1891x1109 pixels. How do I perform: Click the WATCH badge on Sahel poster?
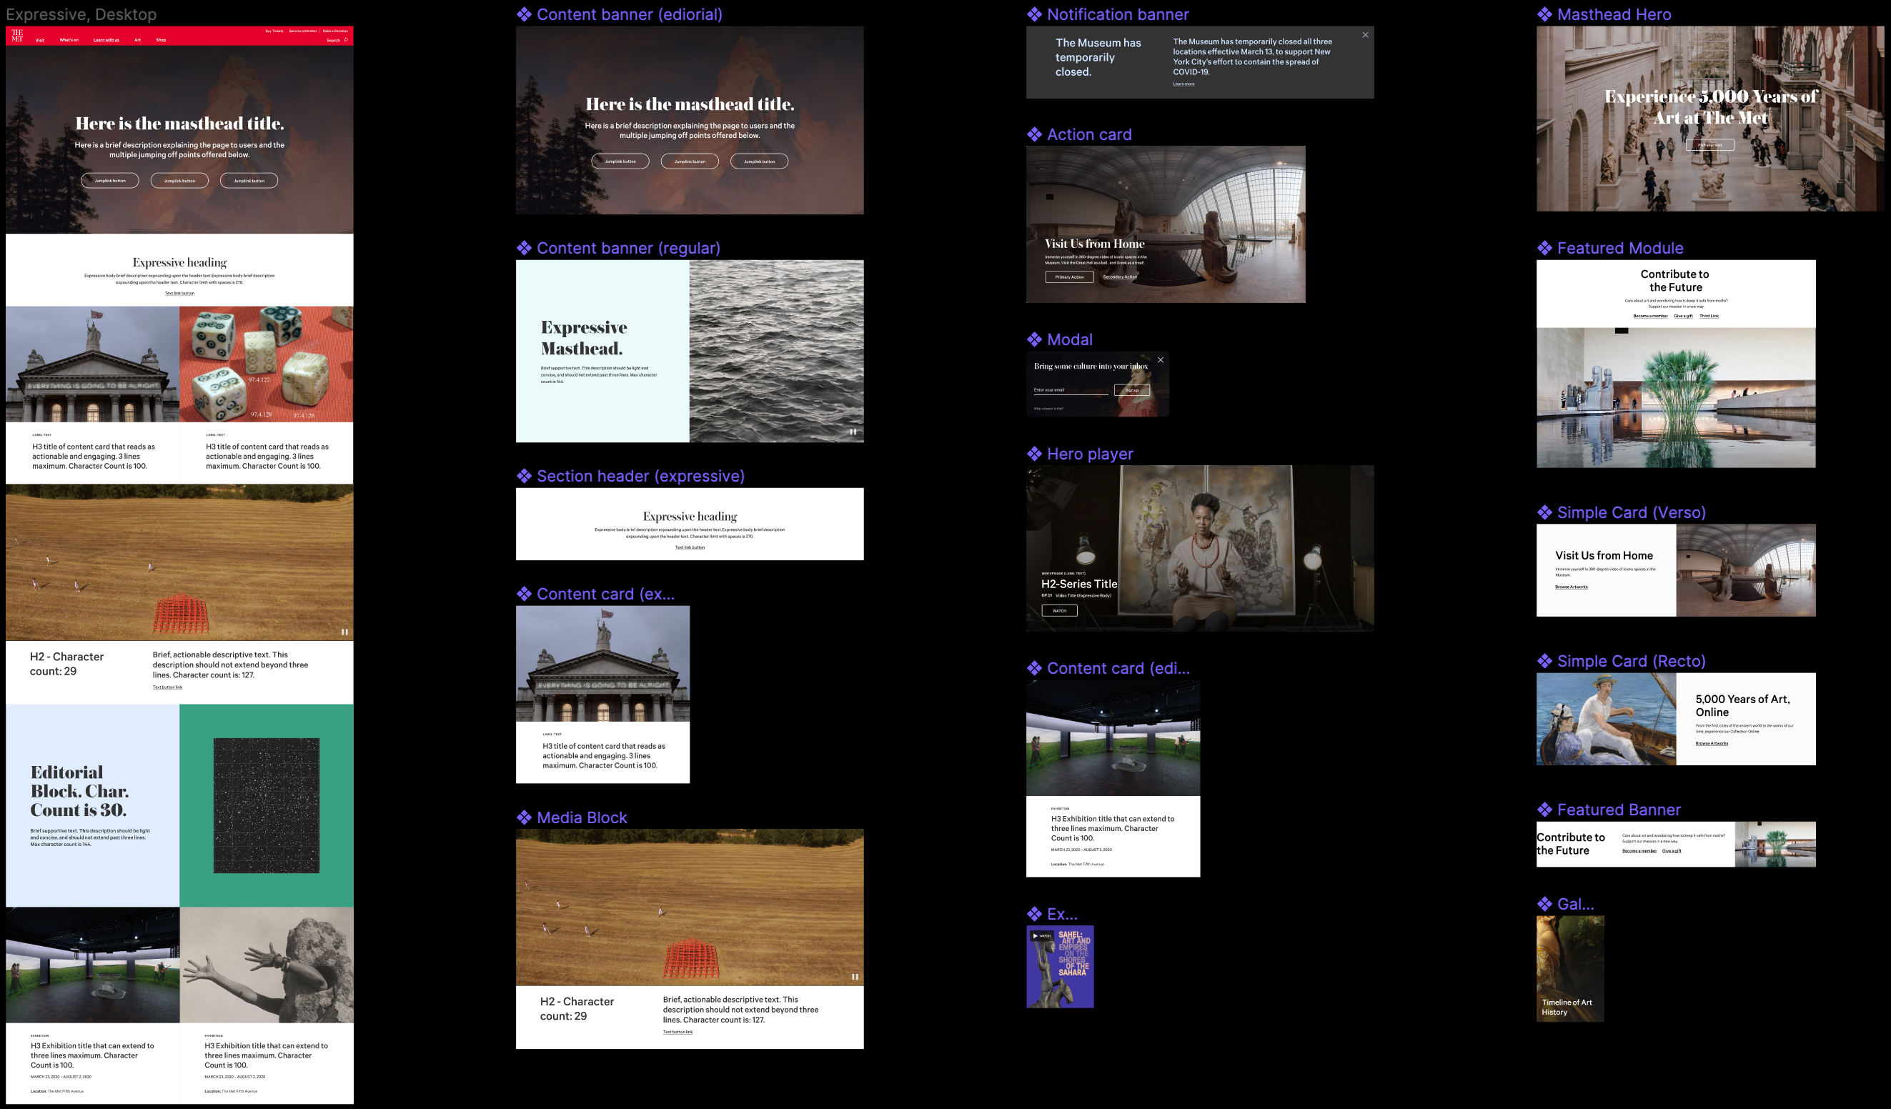(x=1041, y=935)
